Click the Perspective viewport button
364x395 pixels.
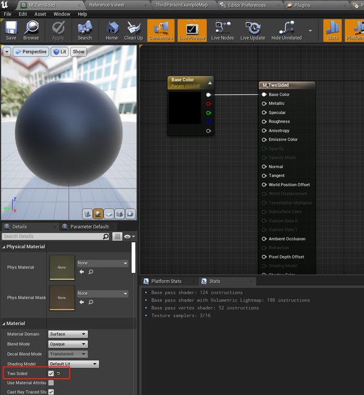pos(30,52)
